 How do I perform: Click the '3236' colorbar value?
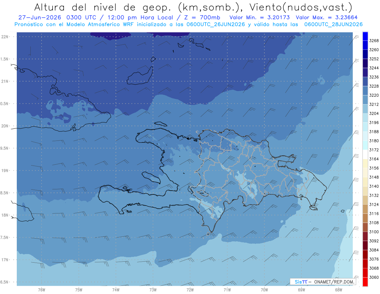pyautogui.click(x=374, y=77)
